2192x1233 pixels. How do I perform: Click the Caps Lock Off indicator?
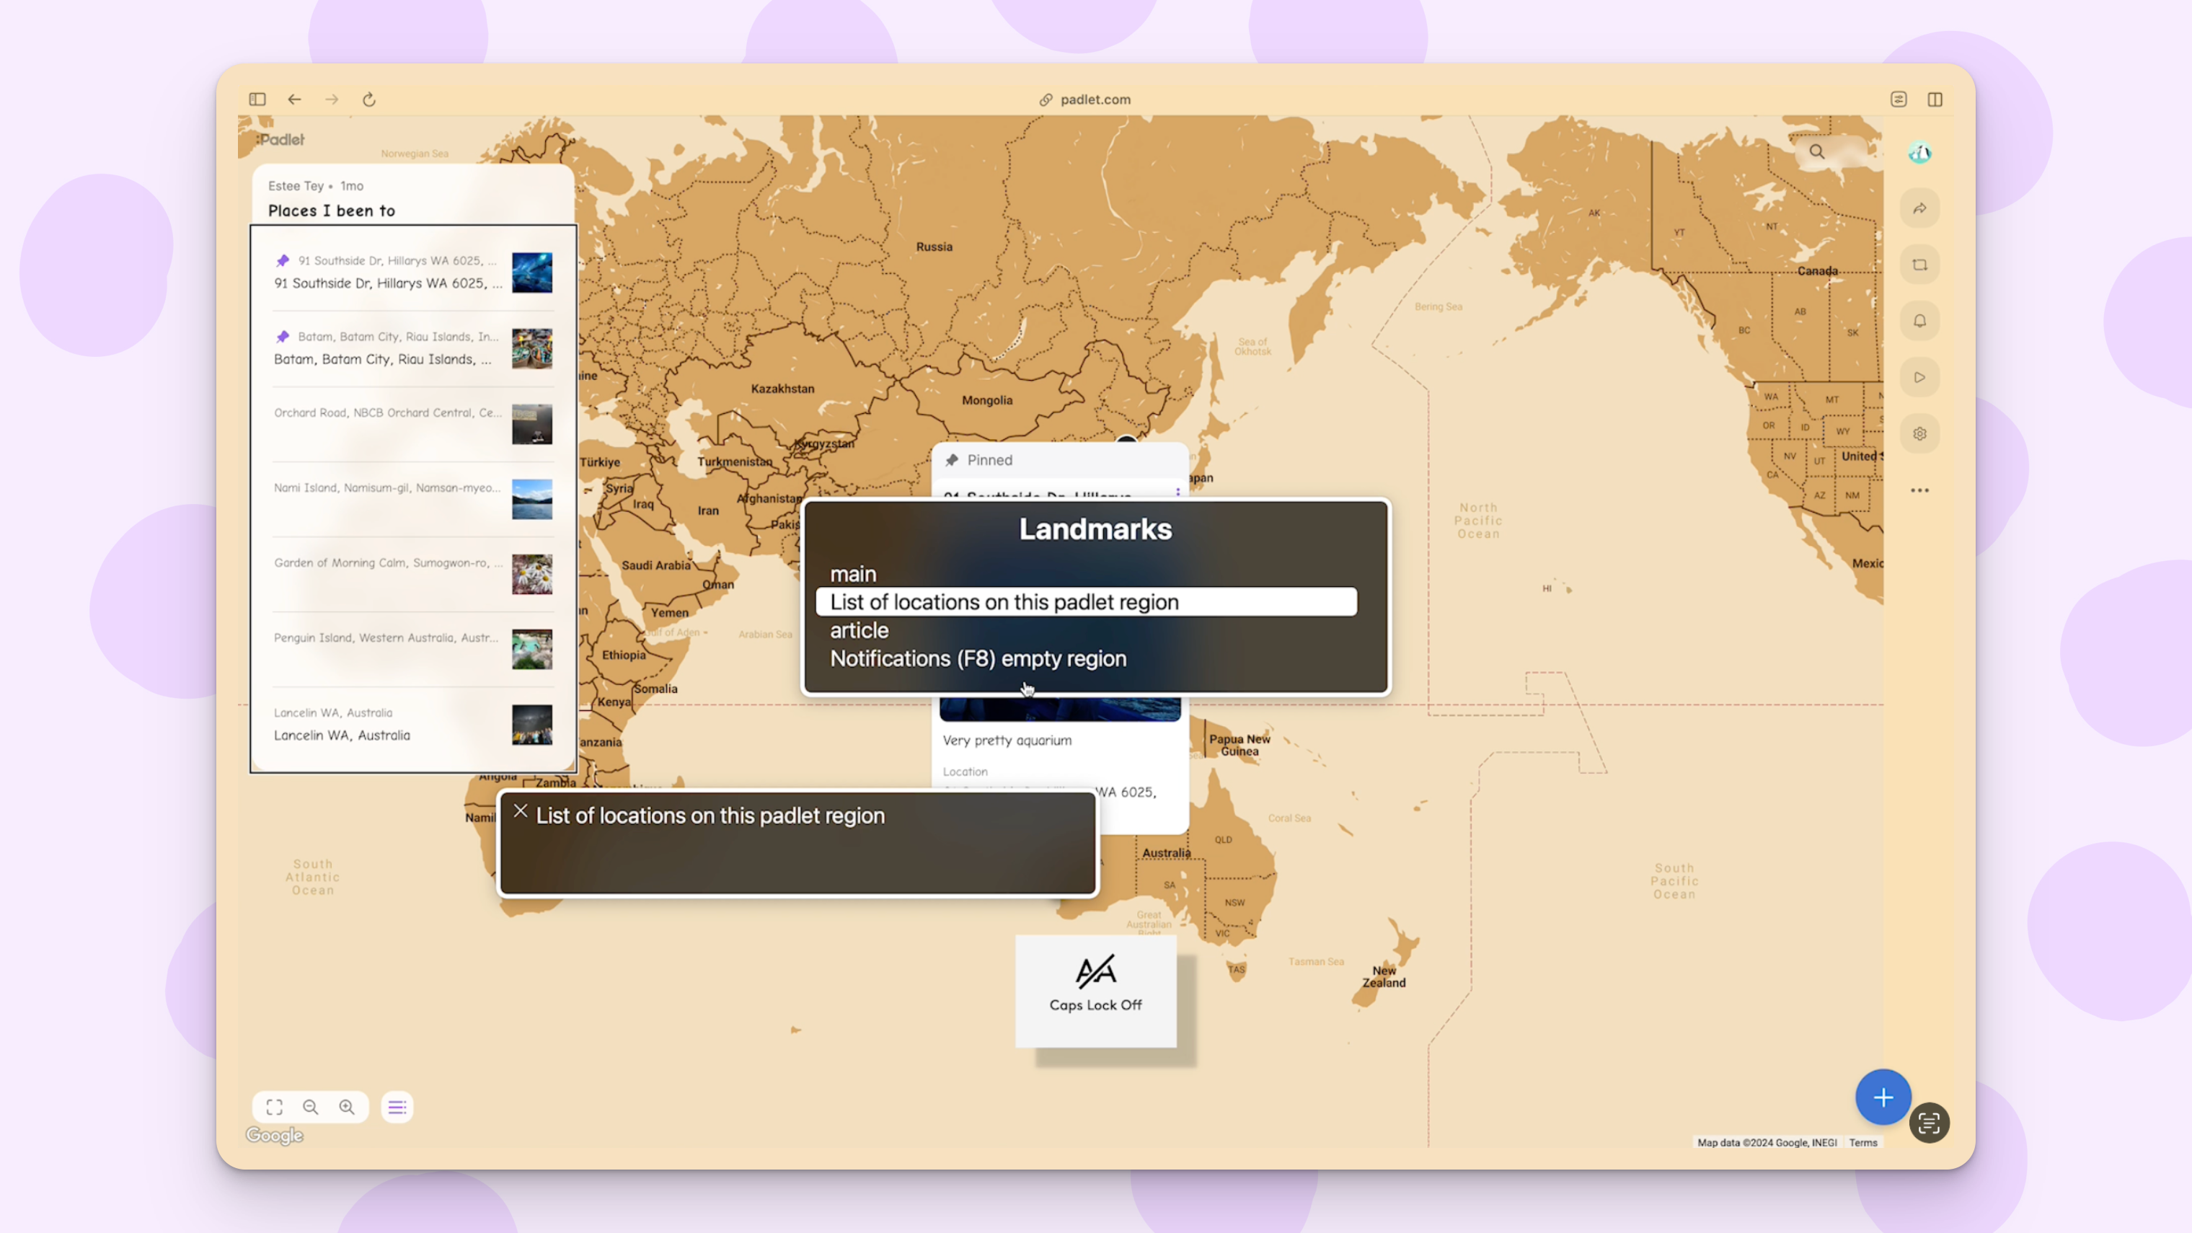[1095, 991]
